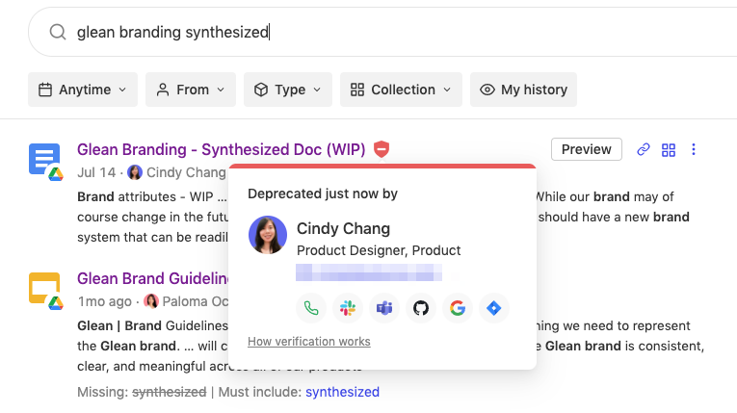Open the GitHub profile icon
The width and height of the screenshot is (737, 413).
421,308
